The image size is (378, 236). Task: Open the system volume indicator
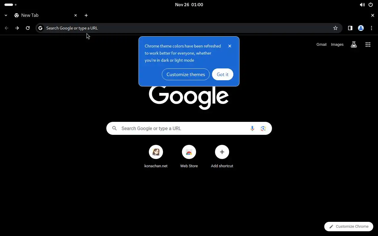[362, 5]
